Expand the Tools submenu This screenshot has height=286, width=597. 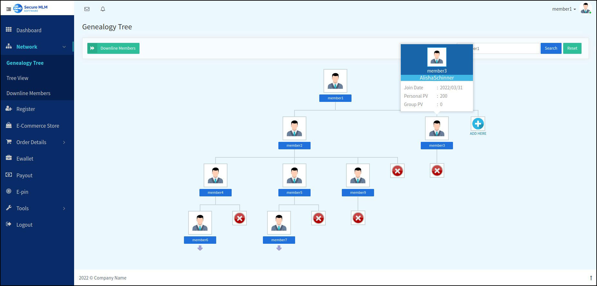pos(64,208)
